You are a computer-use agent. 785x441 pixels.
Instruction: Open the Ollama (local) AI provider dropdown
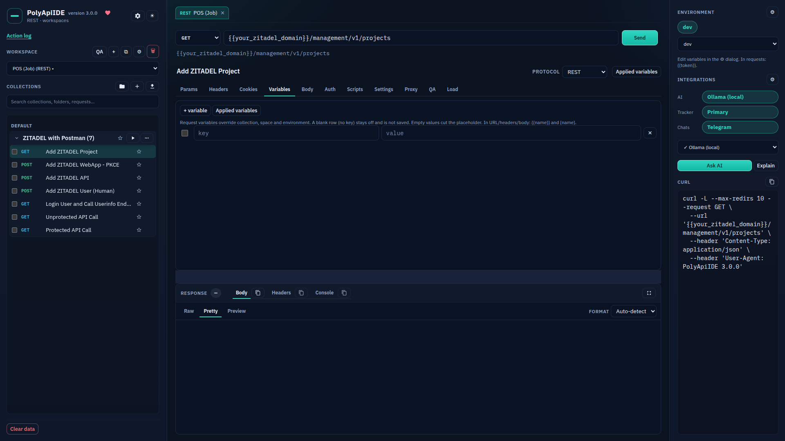click(728, 147)
